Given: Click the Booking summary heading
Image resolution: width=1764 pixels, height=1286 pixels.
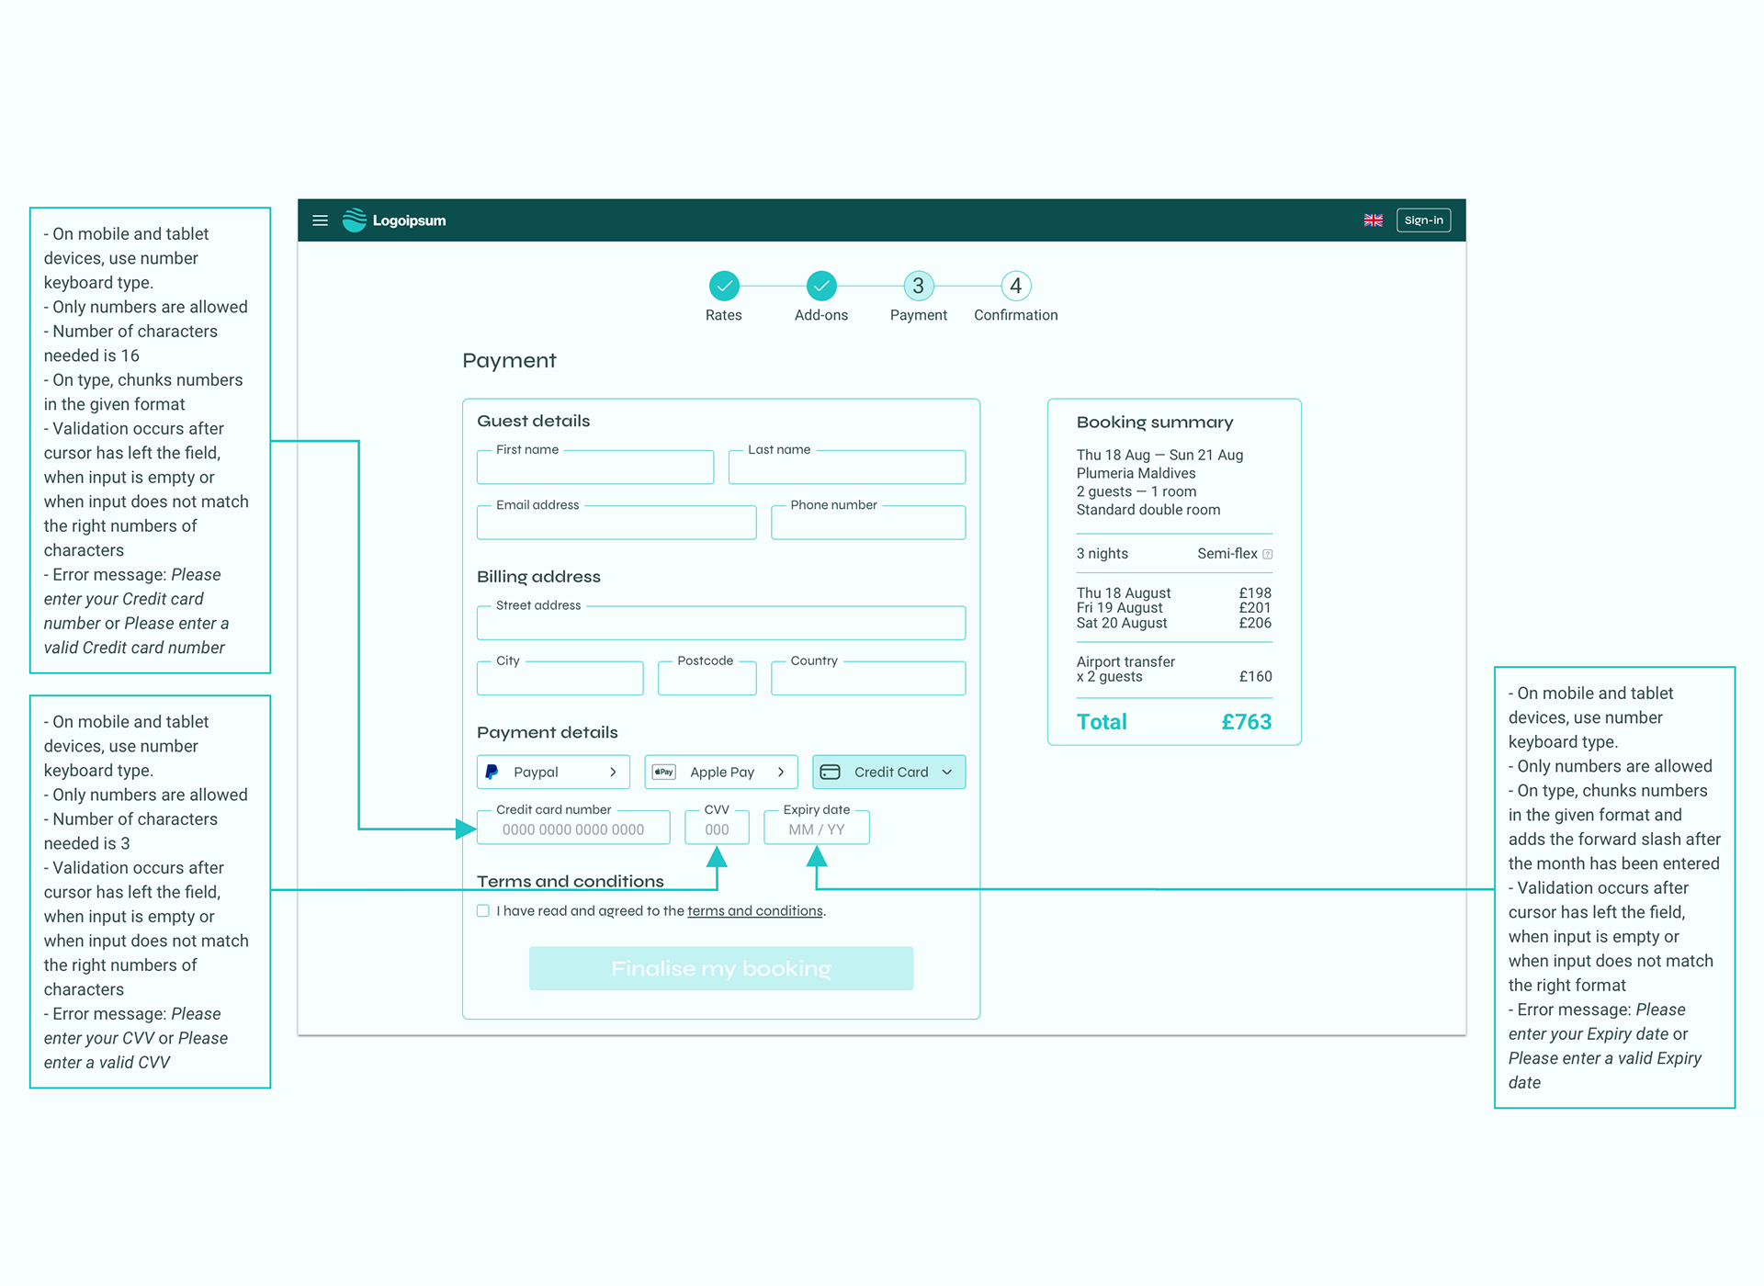Looking at the screenshot, I should coord(1155,423).
